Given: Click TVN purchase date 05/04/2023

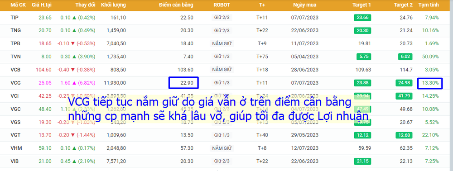Looking at the screenshot, I should [x=305, y=57].
